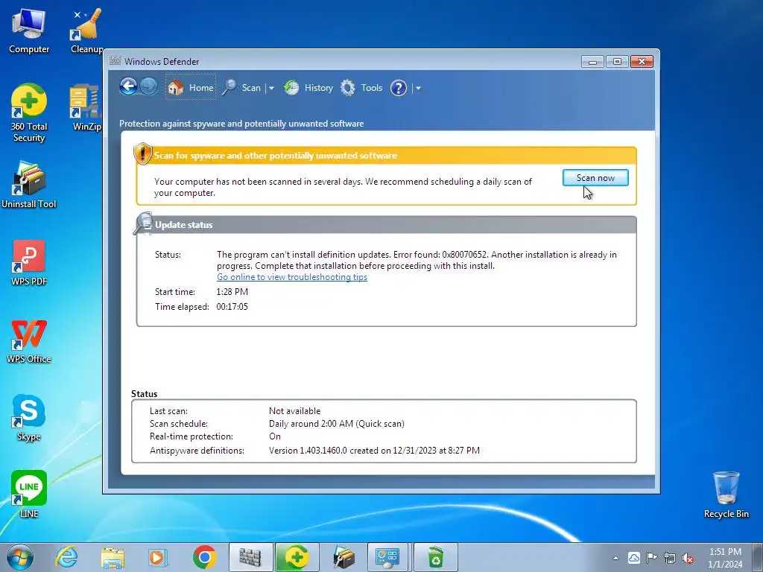763x572 pixels.
Task: Launch Internet Explorer from the taskbar
Action: (66, 557)
